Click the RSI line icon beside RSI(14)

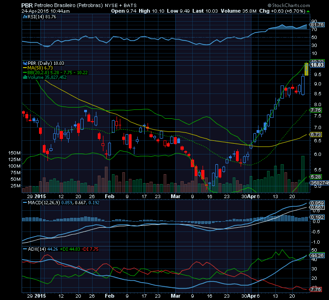[25, 17]
